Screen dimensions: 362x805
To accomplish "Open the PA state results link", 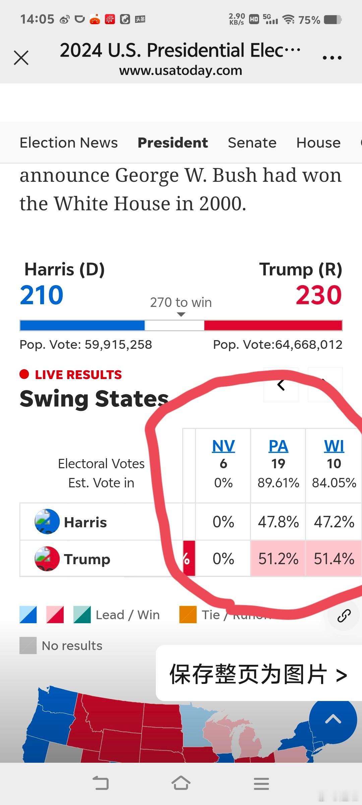I will point(278,446).
